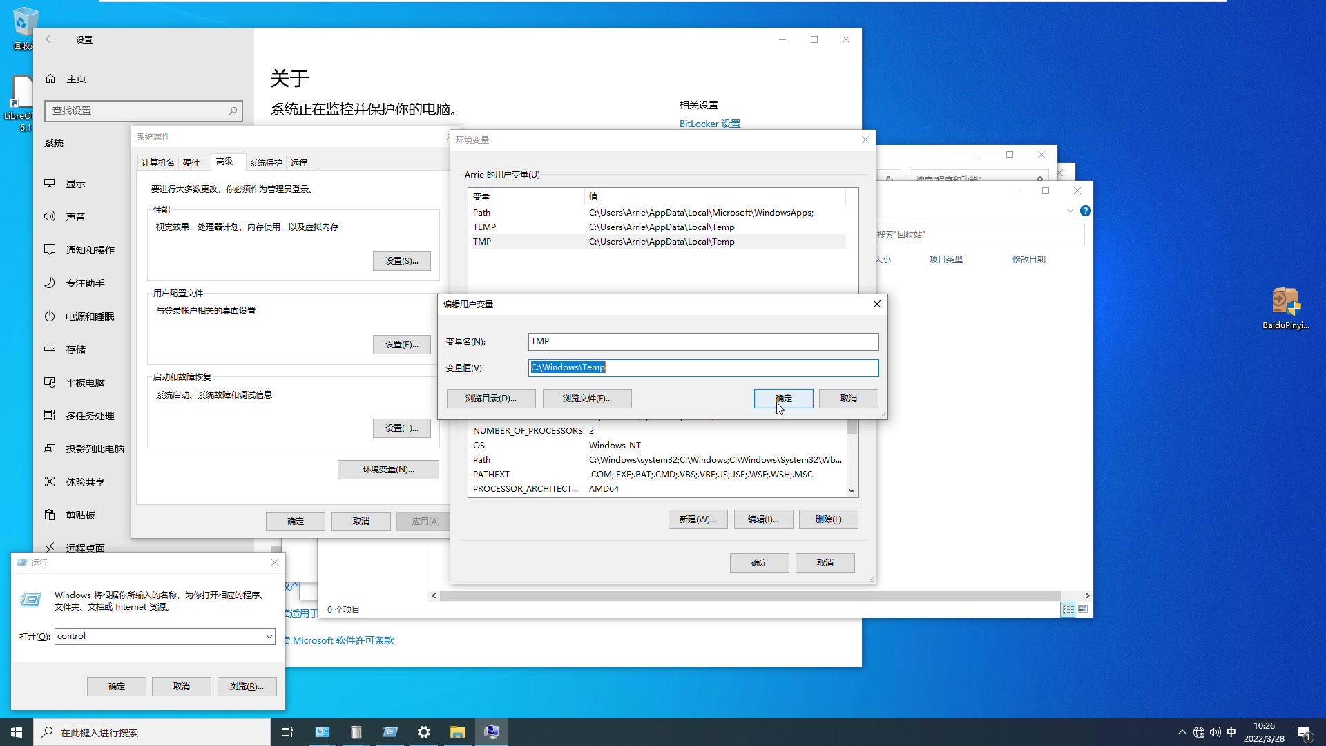1326x746 pixels.
Task: Switch to the System Protection tab
Action: pyautogui.click(x=266, y=163)
